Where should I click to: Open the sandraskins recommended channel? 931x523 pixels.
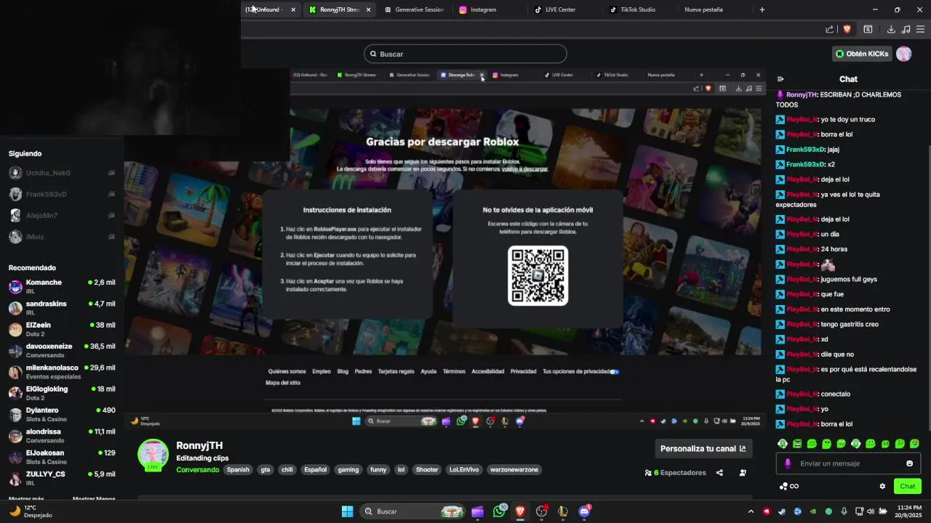click(62, 307)
